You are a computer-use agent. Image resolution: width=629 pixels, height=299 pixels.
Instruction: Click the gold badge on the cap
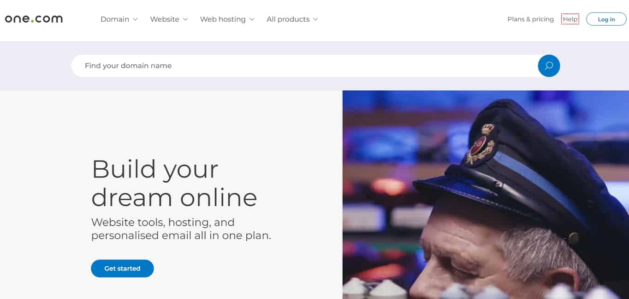(481, 144)
